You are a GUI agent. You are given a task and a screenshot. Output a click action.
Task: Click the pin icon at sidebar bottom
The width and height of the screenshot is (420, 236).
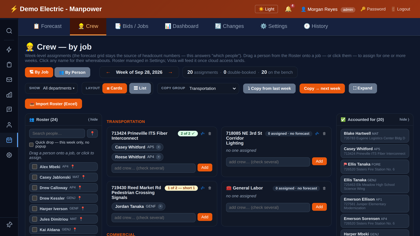9,224
